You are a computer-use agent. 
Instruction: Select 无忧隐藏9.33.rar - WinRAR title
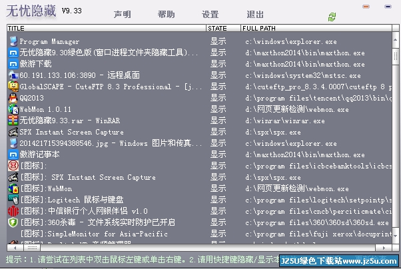70,121
